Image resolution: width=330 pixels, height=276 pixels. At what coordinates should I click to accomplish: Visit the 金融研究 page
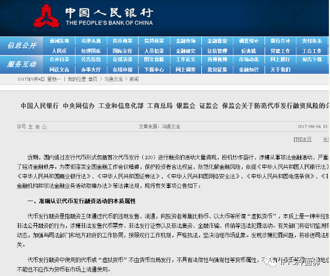point(186,51)
